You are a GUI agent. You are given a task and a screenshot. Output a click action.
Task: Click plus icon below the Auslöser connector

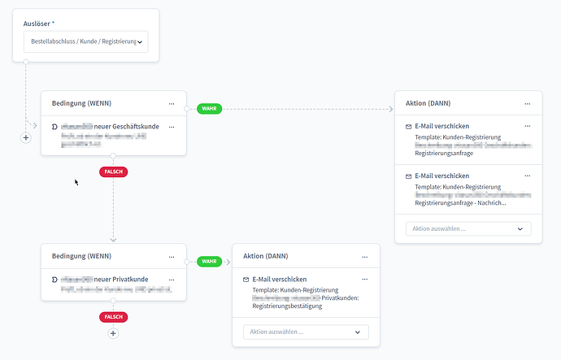click(26, 137)
